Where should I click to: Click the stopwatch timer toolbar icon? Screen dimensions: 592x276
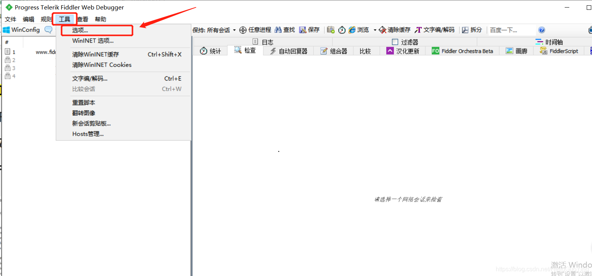pos(342,30)
